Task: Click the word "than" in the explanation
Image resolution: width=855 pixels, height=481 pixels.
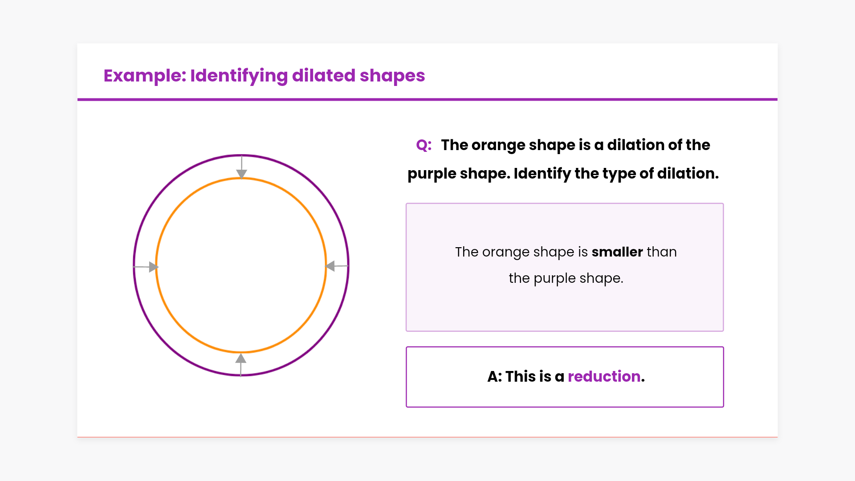Action: point(661,252)
